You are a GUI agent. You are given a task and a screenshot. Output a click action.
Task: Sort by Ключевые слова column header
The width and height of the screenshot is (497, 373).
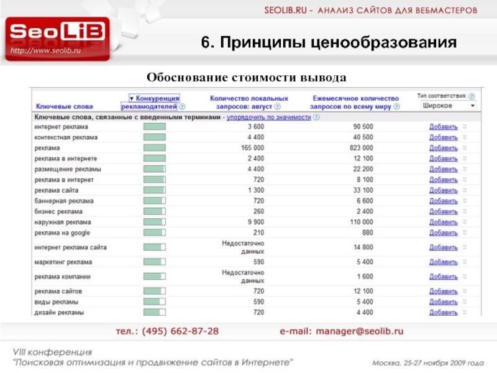pyautogui.click(x=65, y=106)
